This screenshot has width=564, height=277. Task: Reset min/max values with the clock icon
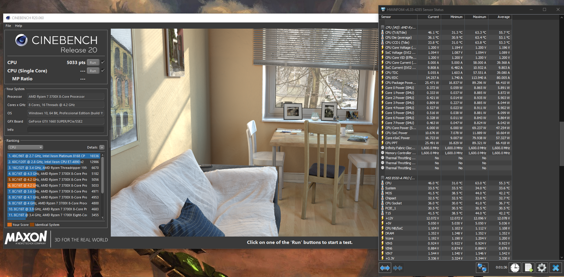click(515, 268)
